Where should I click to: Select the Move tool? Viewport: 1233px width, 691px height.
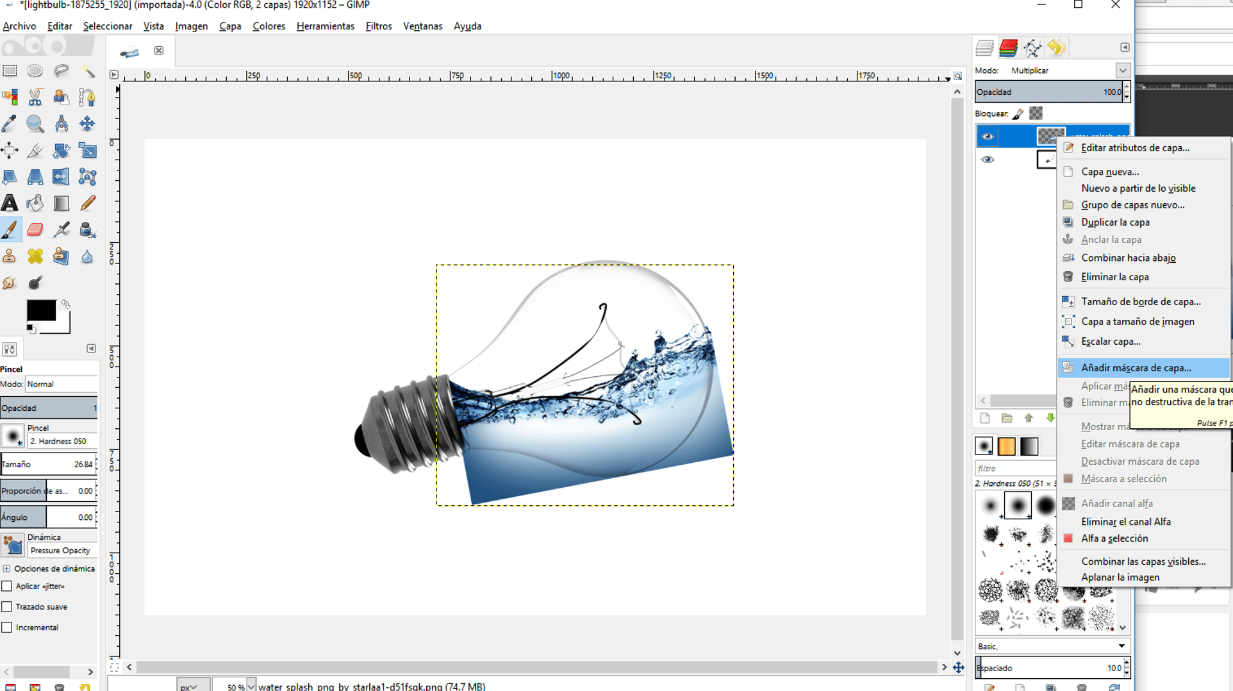point(88,123)
